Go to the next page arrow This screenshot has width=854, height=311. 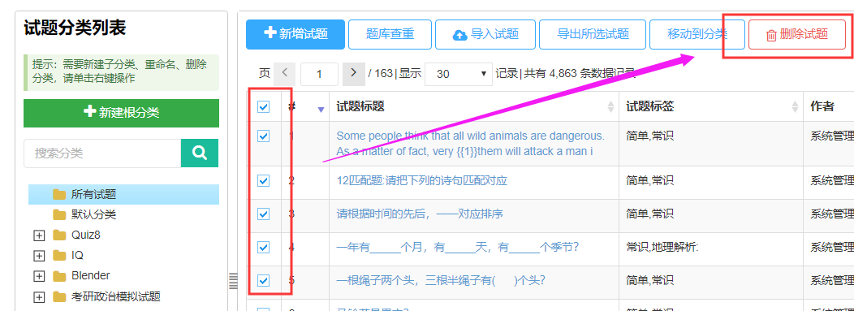point(353,74)
